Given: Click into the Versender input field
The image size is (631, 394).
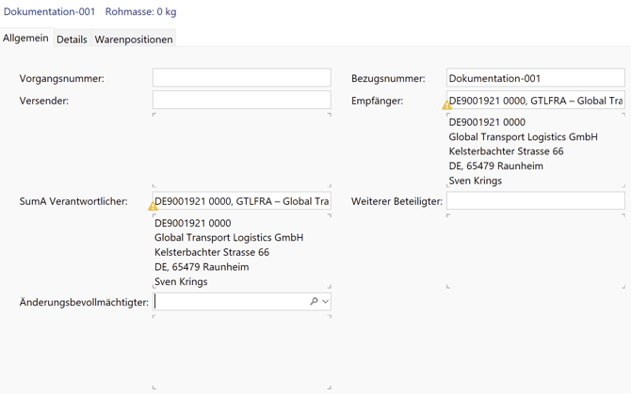Looking at the screenshot, I should point(241,100).
